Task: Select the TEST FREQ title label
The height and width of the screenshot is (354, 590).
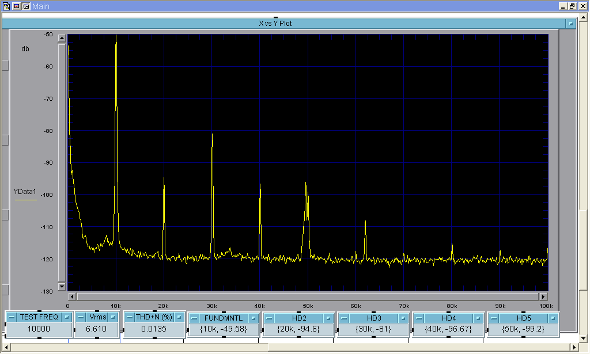Action: pos(39,317)
